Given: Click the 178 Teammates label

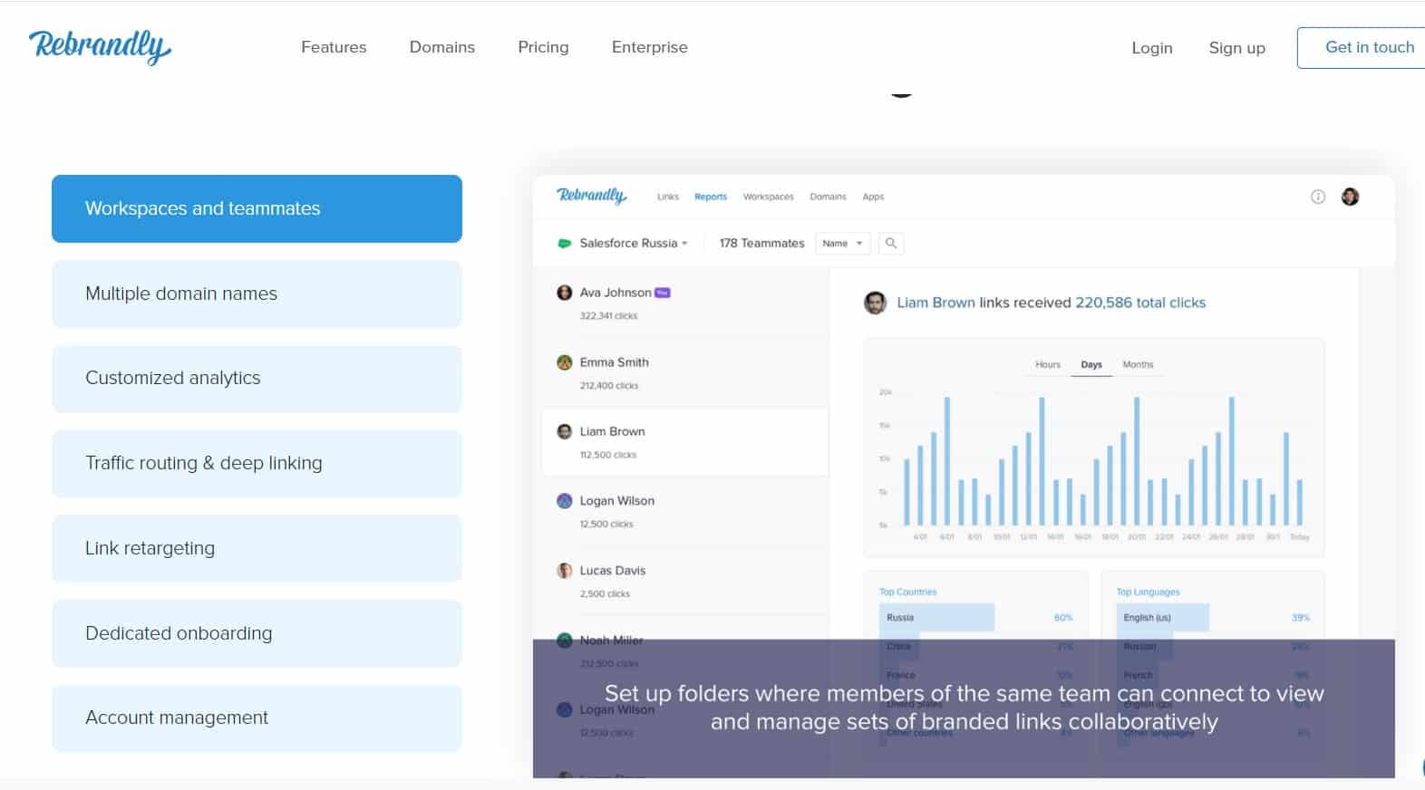Looking at the screenshot, I should 761,243.
